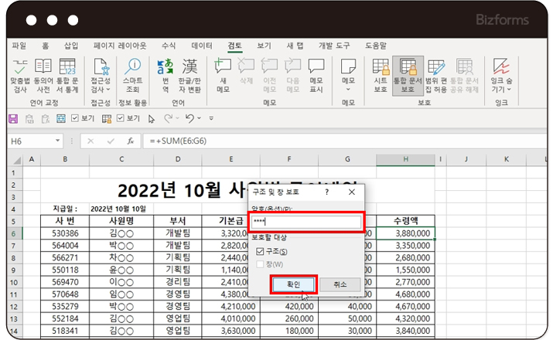
Task: Click the 암호 password input field
Action: click(x=306, y=223)
